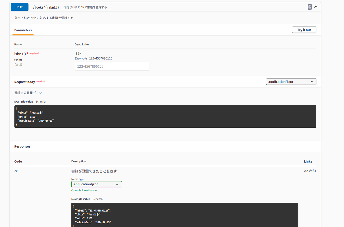344x227 pixels.
Task: Copy the endpoint path to clipboard
Action: point(310,7)
